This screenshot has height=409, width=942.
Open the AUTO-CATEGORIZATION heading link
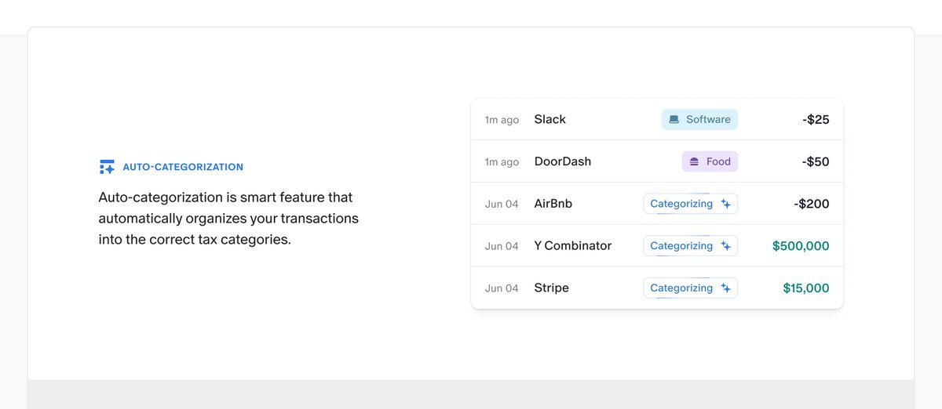[183, 167]
